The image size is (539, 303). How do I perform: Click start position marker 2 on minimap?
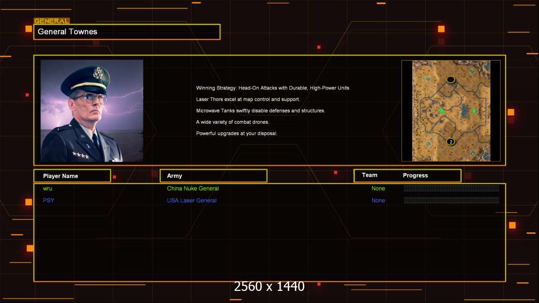451,142
